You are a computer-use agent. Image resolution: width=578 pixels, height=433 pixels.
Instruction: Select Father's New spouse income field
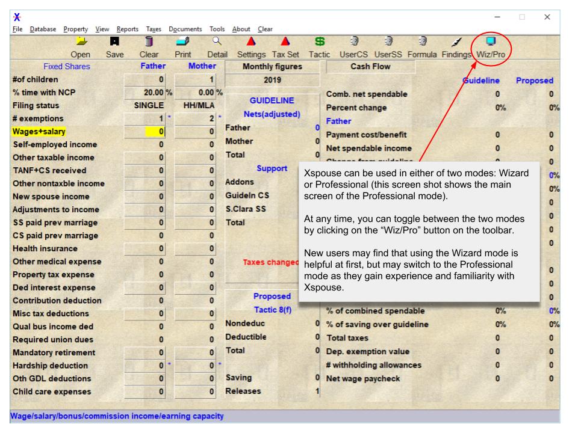[144, 197]
